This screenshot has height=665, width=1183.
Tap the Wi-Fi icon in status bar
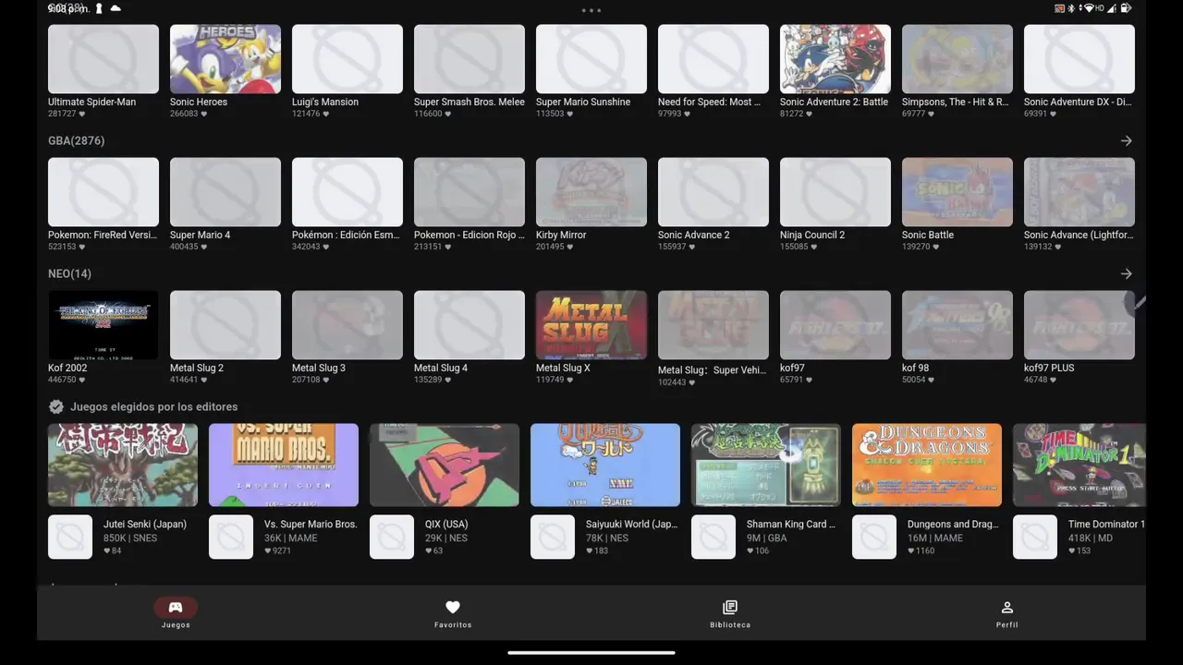click(1089, 8)
